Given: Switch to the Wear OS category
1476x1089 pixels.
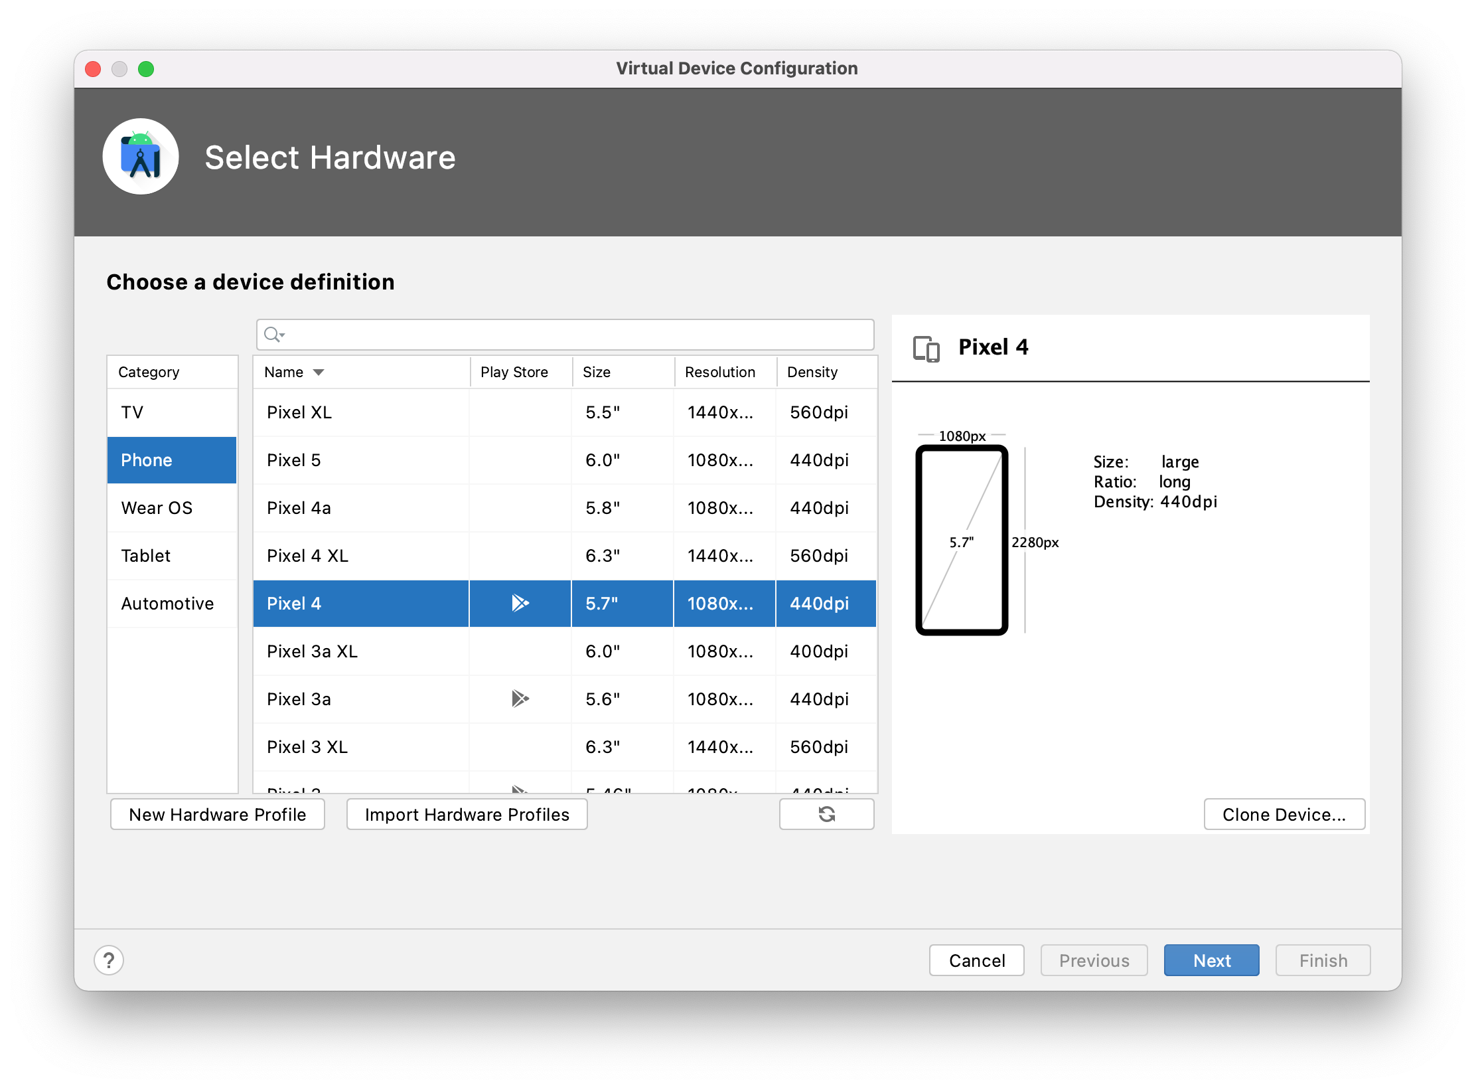Looking at the screenshot, I should [157, 508].
